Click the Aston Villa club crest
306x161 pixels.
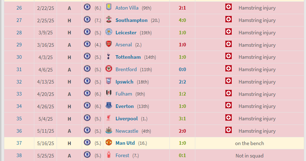tap(109, 7)
